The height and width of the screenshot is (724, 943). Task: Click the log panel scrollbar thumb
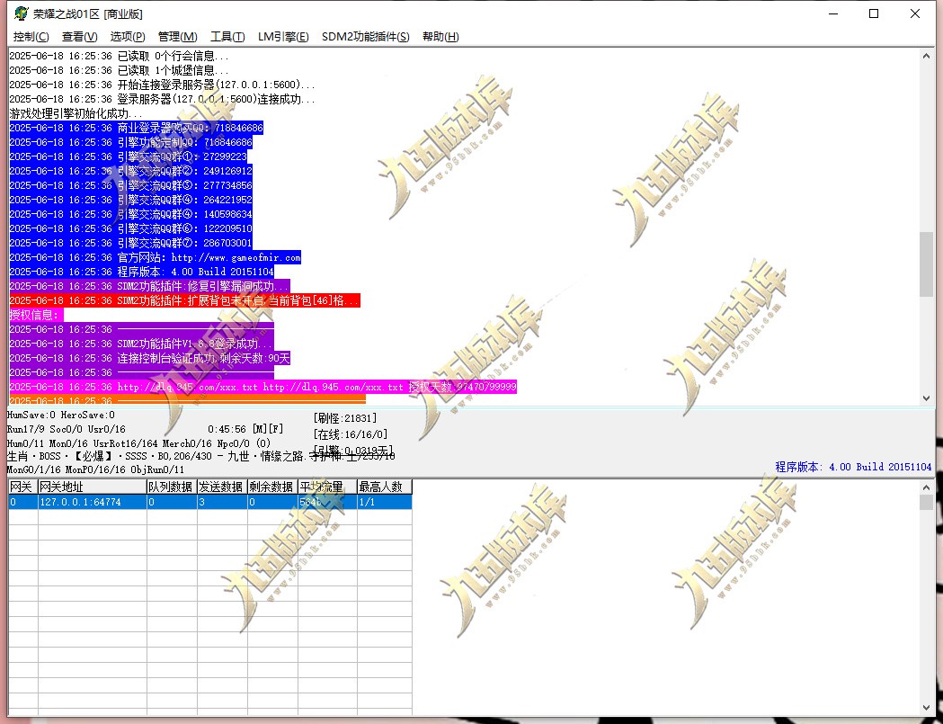point(926,264)
